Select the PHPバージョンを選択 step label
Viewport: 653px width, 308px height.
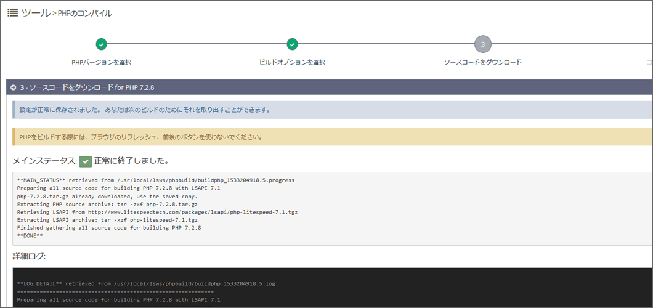point(101,62)
